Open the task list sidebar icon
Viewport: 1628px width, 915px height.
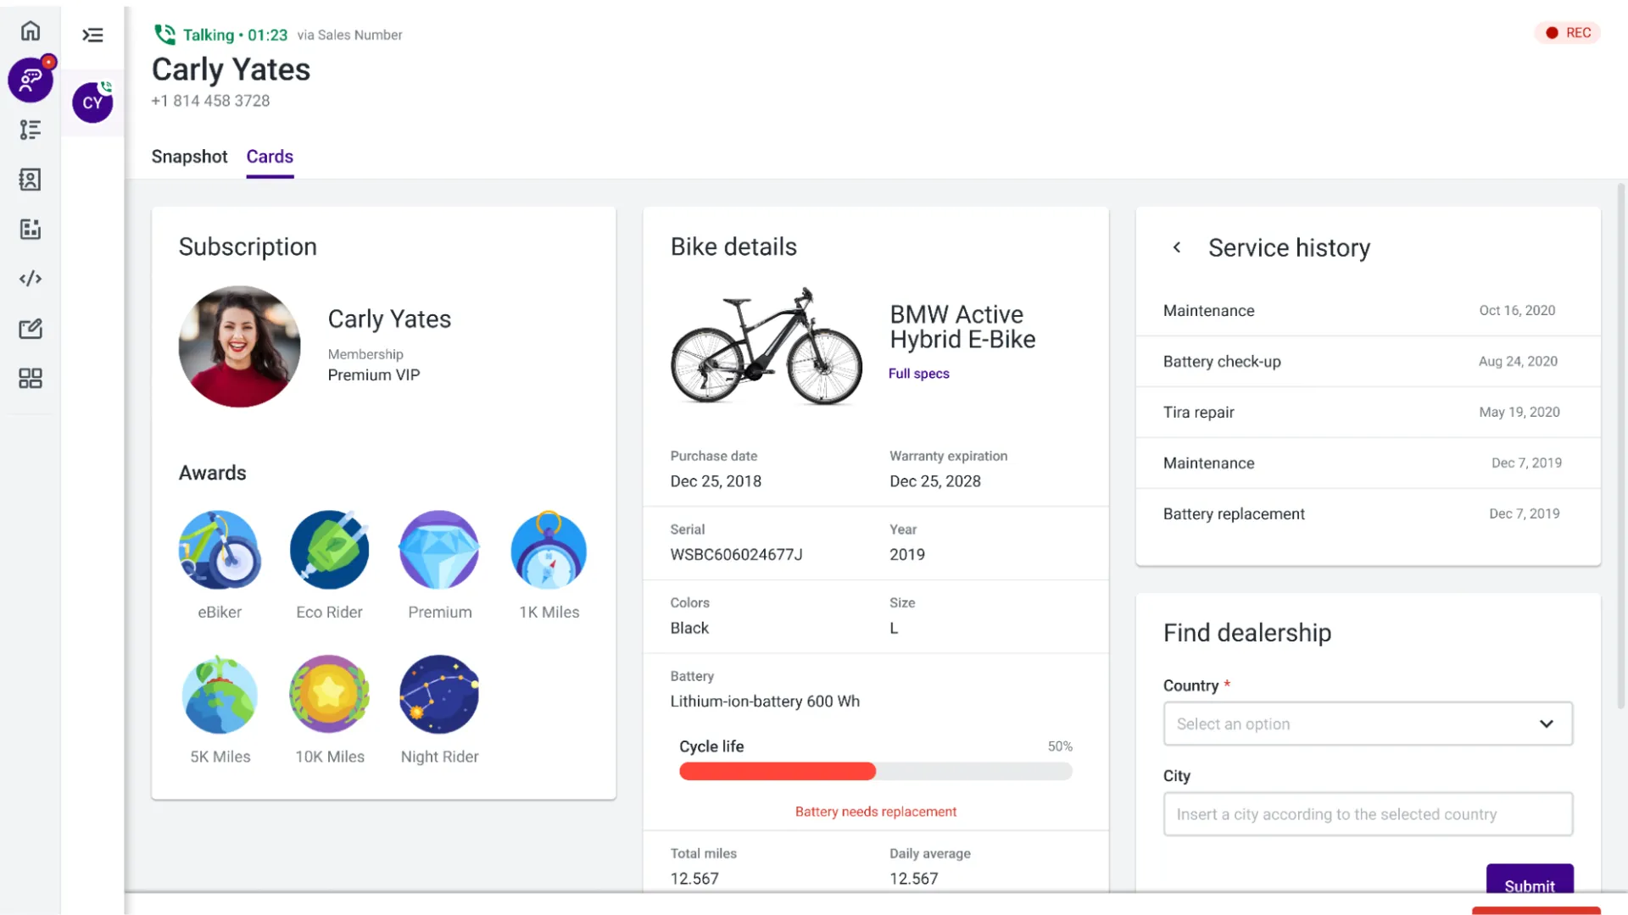pos(31,130)
